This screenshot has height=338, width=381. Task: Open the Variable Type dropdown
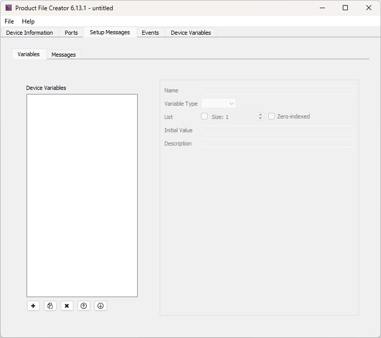219,104
